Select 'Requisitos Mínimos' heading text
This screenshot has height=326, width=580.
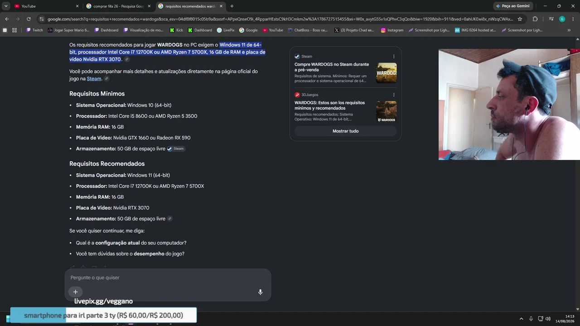[97, 94]
